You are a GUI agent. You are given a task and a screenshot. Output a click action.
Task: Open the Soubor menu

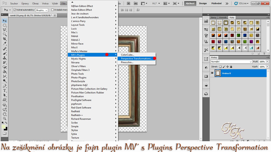(14, 3)
